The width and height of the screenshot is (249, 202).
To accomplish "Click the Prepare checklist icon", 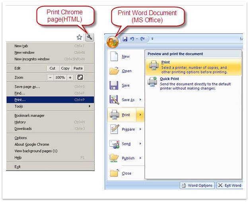I will click(x=115, y=129).
